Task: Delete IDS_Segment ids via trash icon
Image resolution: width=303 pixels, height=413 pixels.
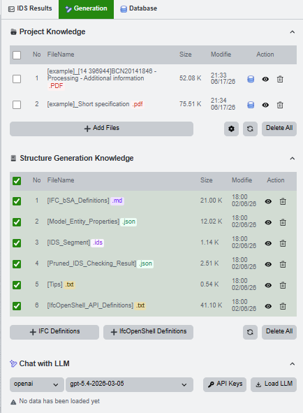Action: [283, 243]
